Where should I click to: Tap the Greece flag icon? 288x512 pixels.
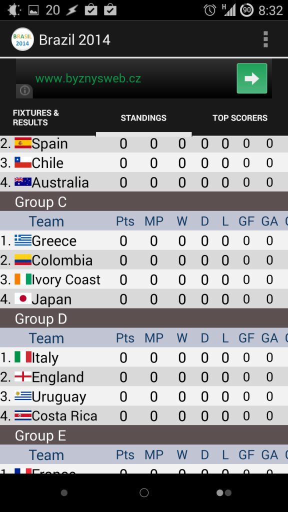point(23,240)
